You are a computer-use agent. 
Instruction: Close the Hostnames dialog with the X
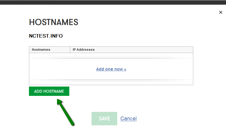[221, 12]
